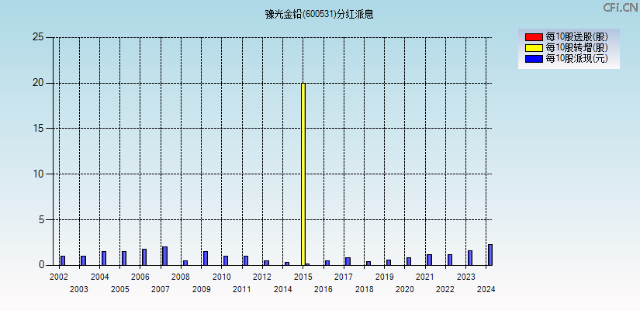Click the legend label 每10股派现(元)
Image resolution: width=640 pixels, height=310 pixels.
tap(576, 58)
